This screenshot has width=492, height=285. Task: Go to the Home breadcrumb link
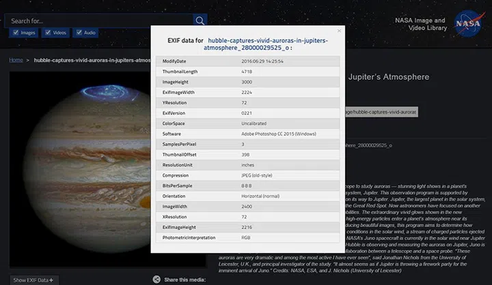(x=16, y=60)
